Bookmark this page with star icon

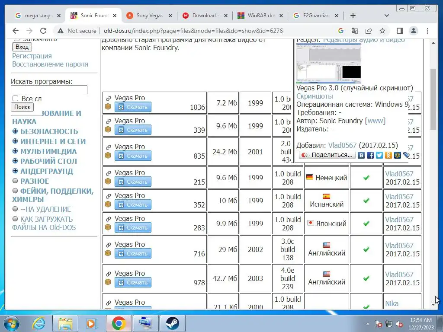pos(382,31)
